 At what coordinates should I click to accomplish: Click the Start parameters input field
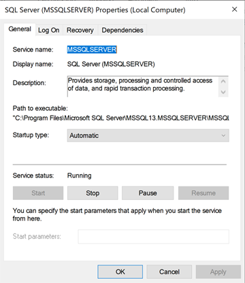tap(154, 237)
